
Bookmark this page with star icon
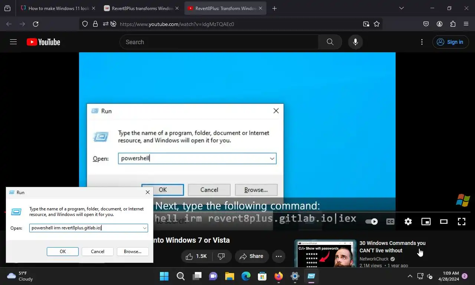pyautogui.click(x=377, y=24)
